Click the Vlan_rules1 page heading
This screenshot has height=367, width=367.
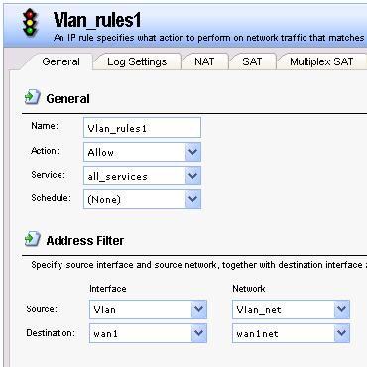pos(97,20)
